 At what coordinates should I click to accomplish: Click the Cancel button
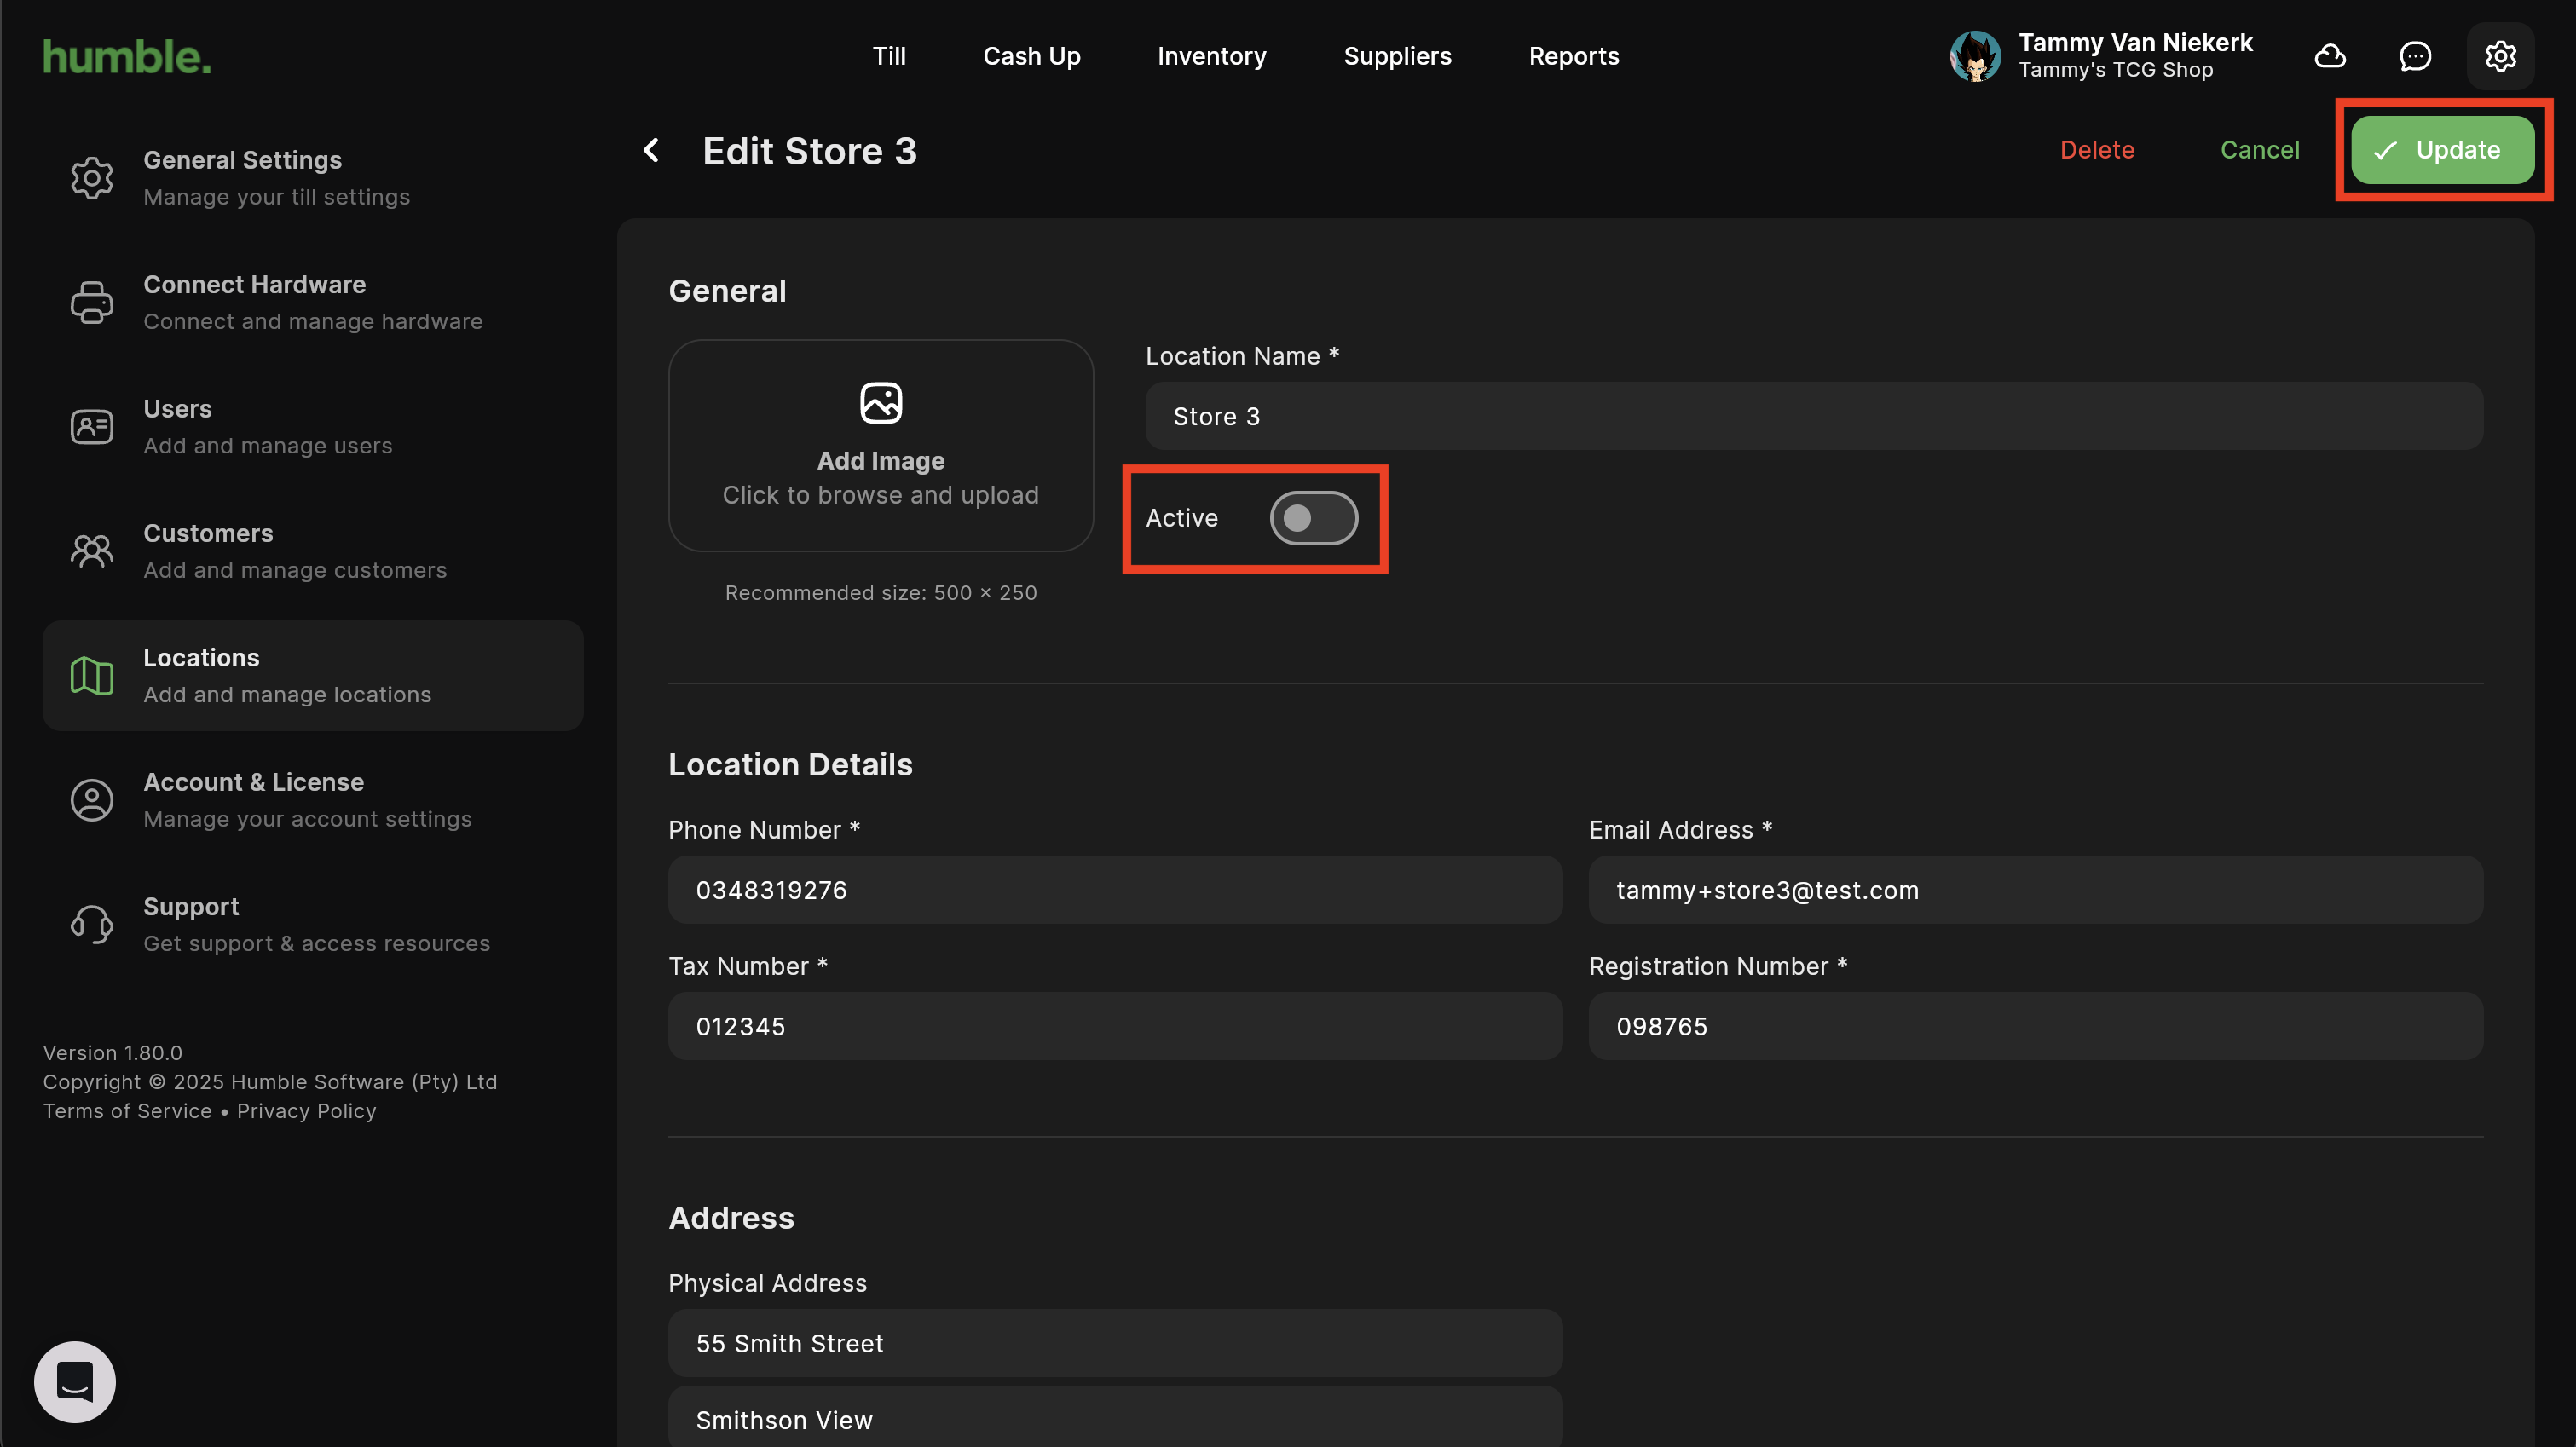[2259, 150]
